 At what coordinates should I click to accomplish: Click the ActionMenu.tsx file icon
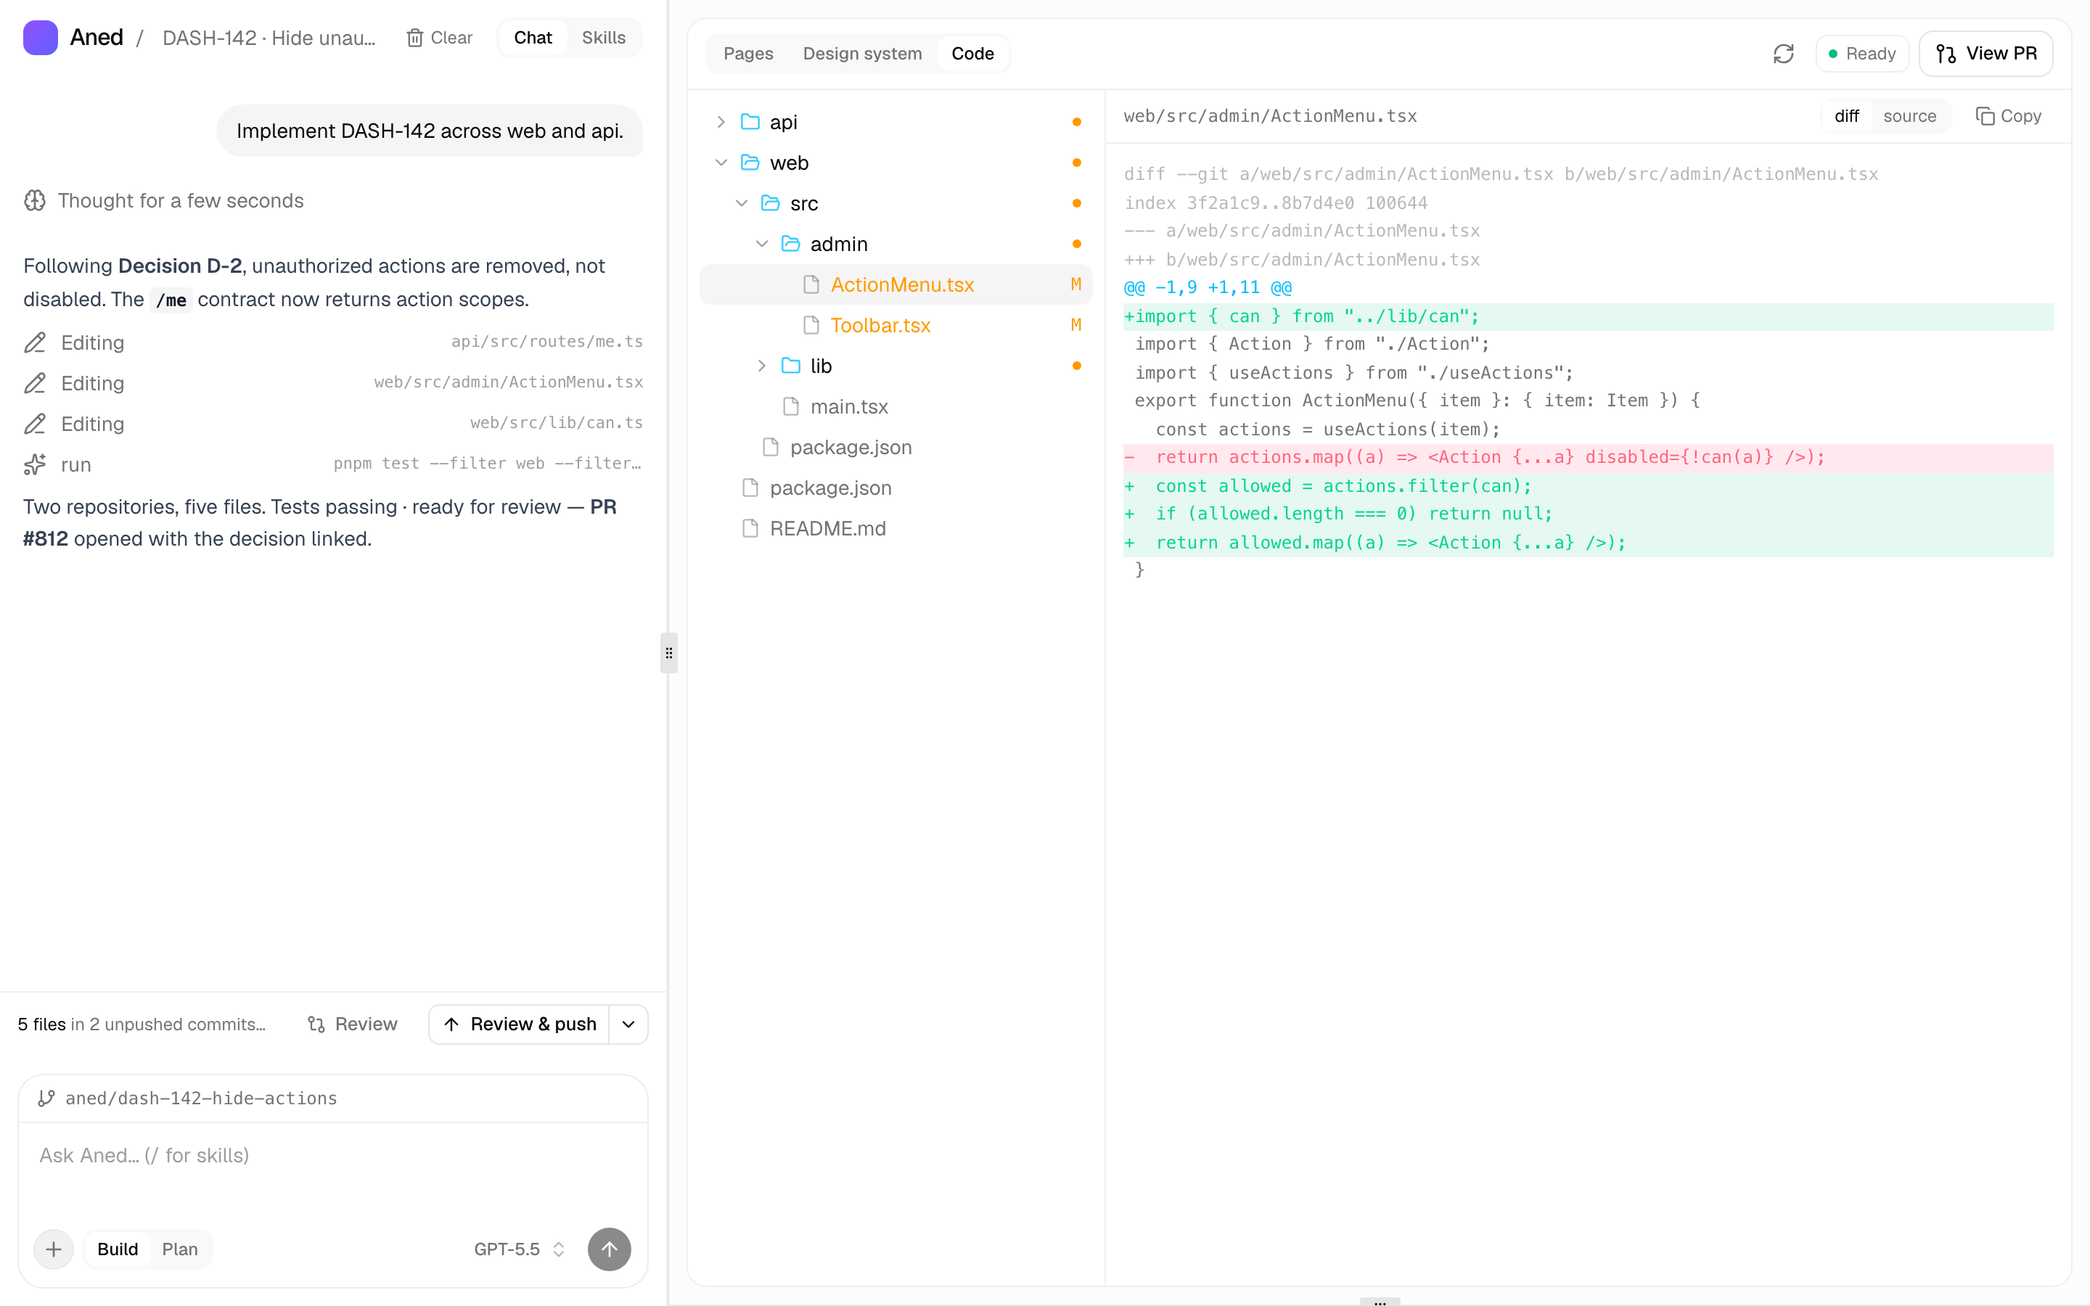pyautogui.click(x=811, y=284)
